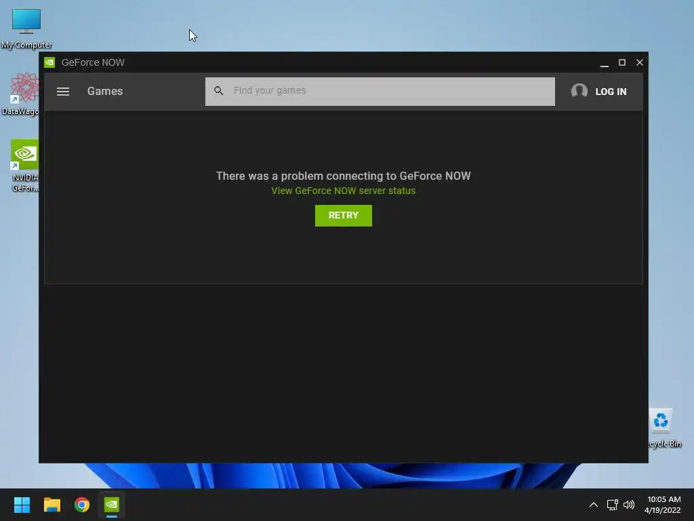This screenshot has height=521, width=694.
Task: Maximize the GeForce NOW window
Action: click(x=622, y=62)
